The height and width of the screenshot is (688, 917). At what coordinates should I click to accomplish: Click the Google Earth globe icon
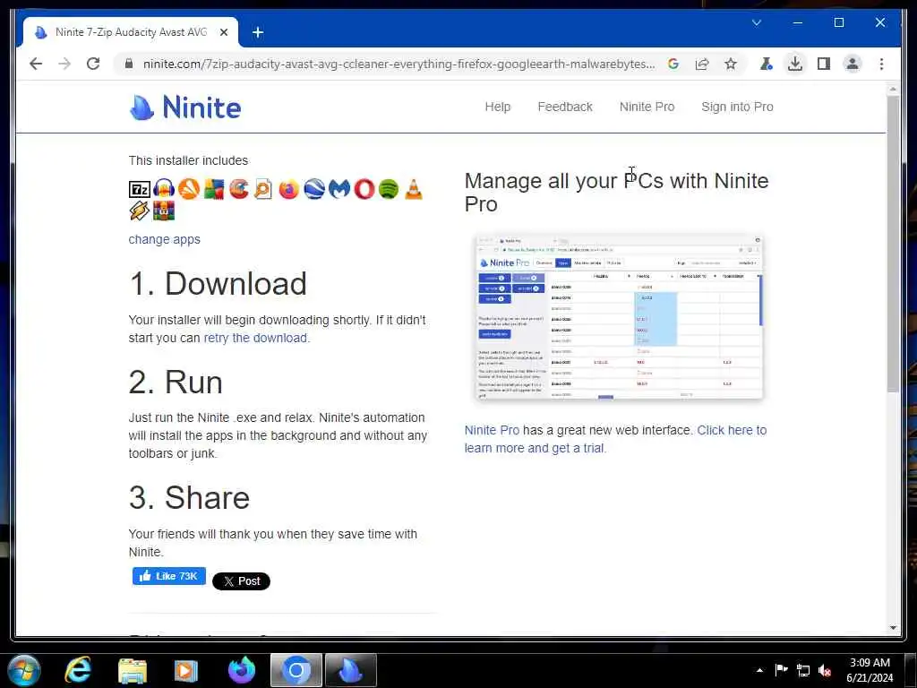[x=314, y=189]
